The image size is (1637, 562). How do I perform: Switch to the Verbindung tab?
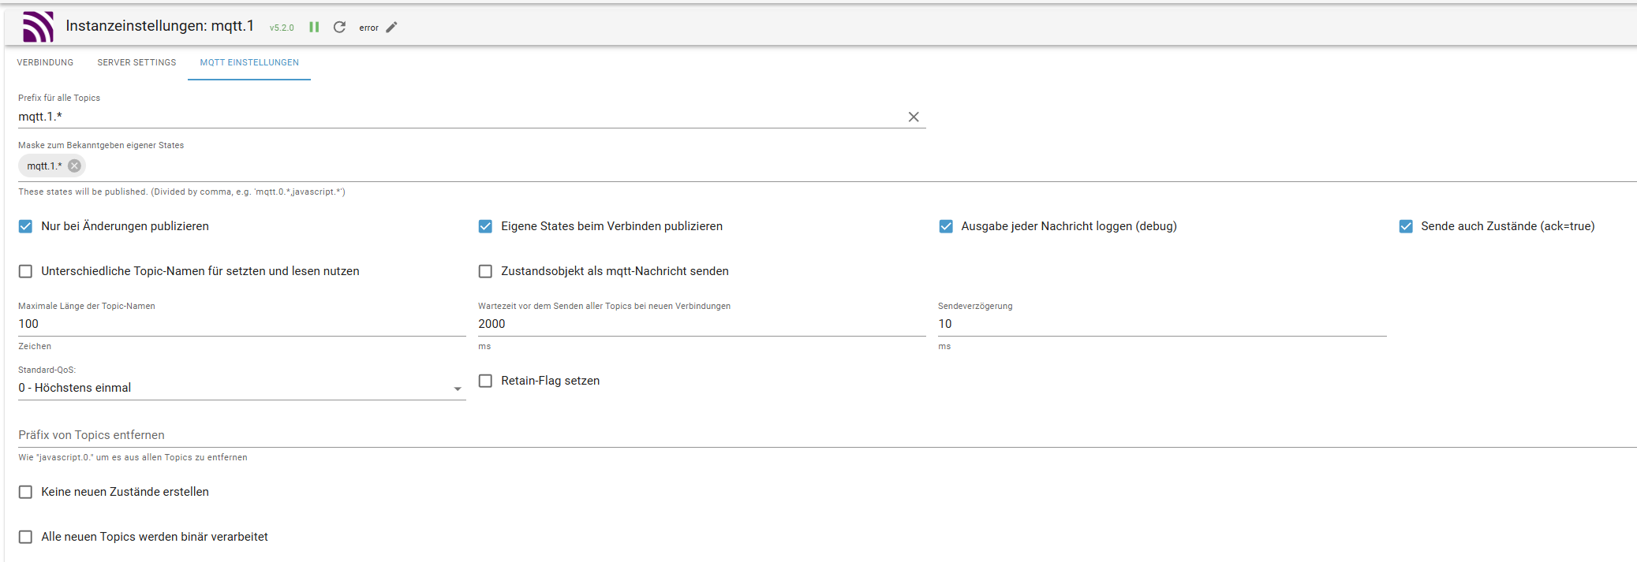[45, 62]
